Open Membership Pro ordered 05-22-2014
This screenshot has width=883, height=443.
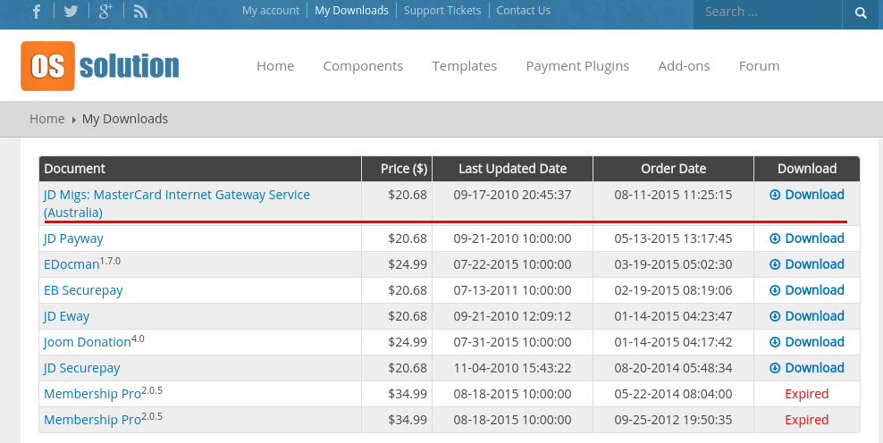tap(92, 394)
